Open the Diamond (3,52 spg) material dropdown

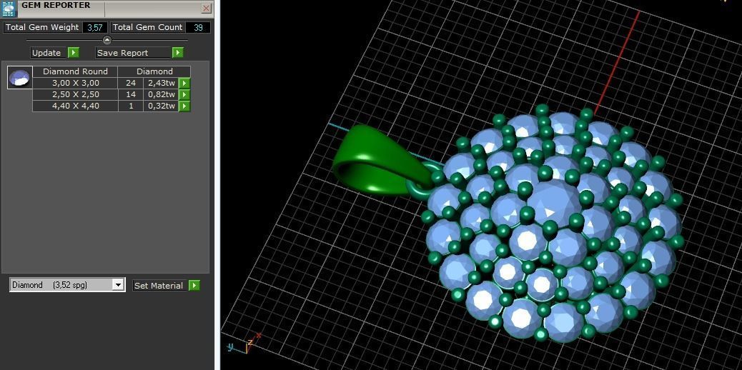point(118,285)
